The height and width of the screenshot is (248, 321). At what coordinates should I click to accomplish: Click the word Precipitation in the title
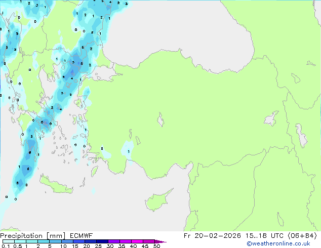(21, 236)
